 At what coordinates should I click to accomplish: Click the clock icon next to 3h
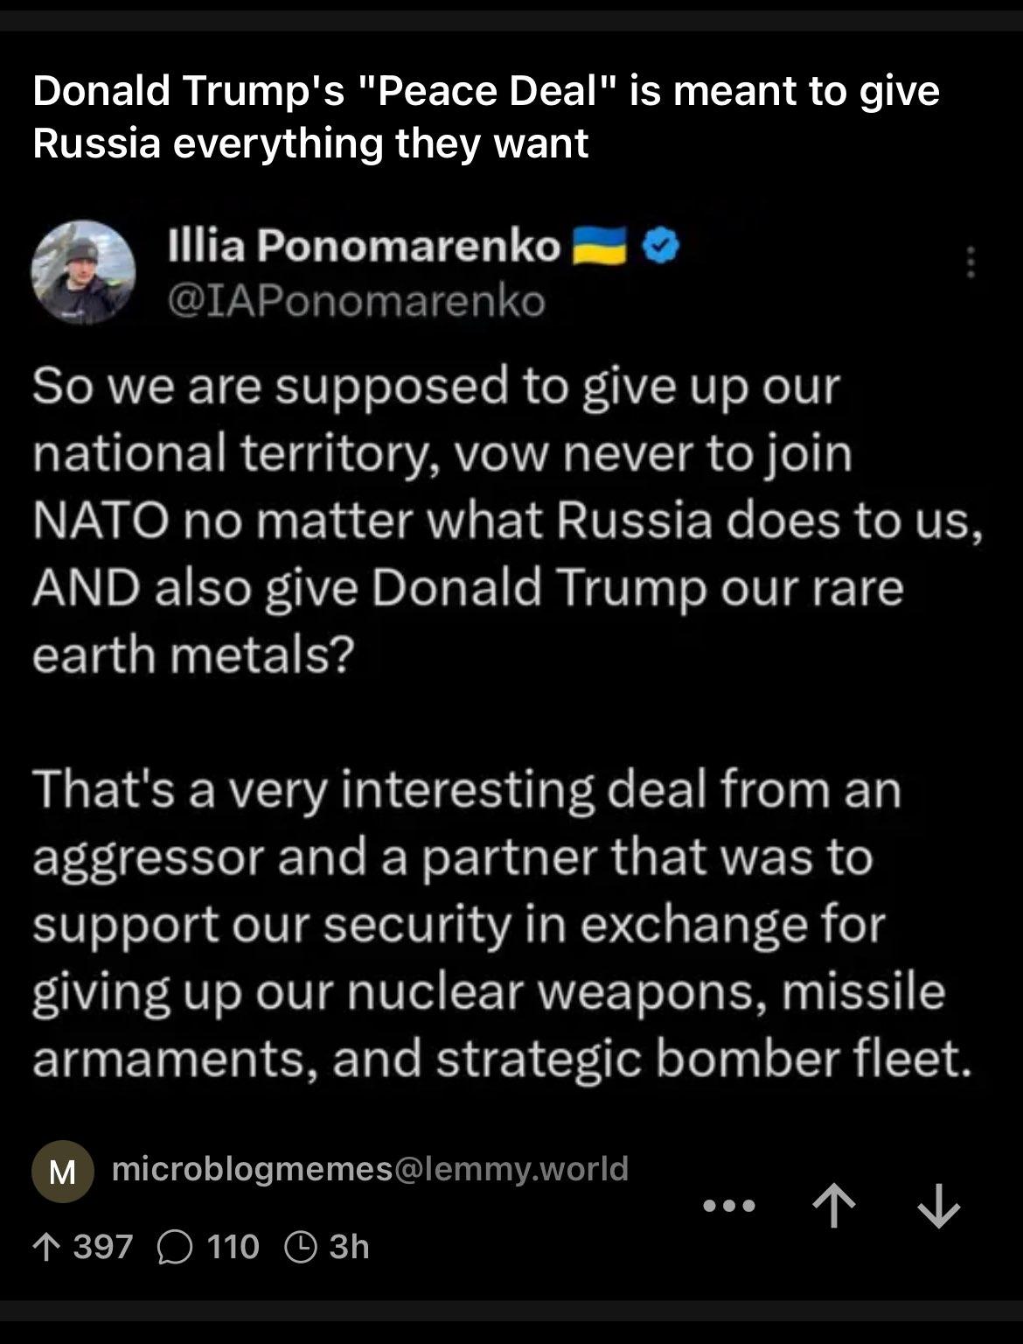302,1247
